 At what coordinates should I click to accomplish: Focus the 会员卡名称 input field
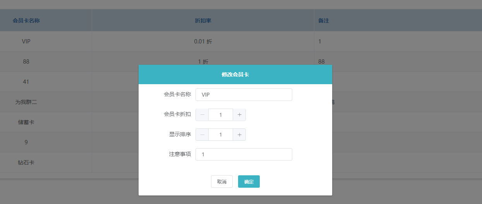coord(244,95)
